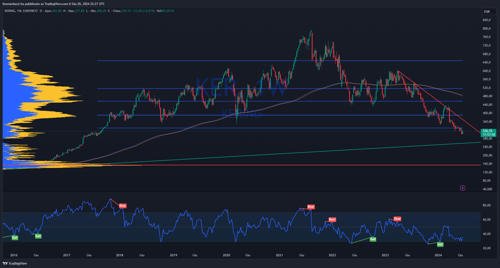
Task: Click the published-on-TradingView header text
Action: point(54,4)
